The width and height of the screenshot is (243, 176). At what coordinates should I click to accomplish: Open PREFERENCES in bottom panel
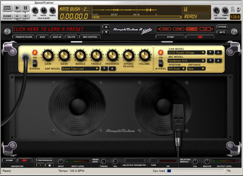click(x=45, y=160)
